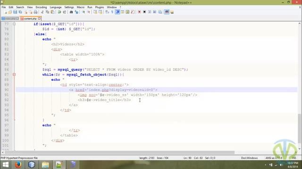The width and height of the screenshot is (302, 169).
Task: Toggle word wrap in the toolbar
Action: pyautogui.click(x=107, y=12)
